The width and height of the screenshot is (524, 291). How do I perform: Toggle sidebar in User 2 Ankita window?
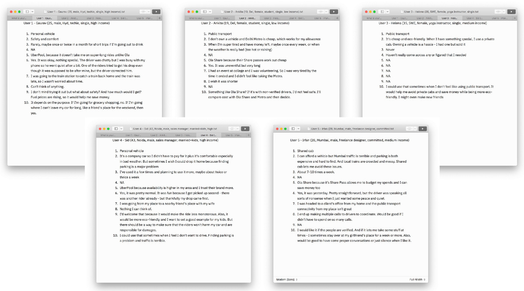tap(204, 11)
